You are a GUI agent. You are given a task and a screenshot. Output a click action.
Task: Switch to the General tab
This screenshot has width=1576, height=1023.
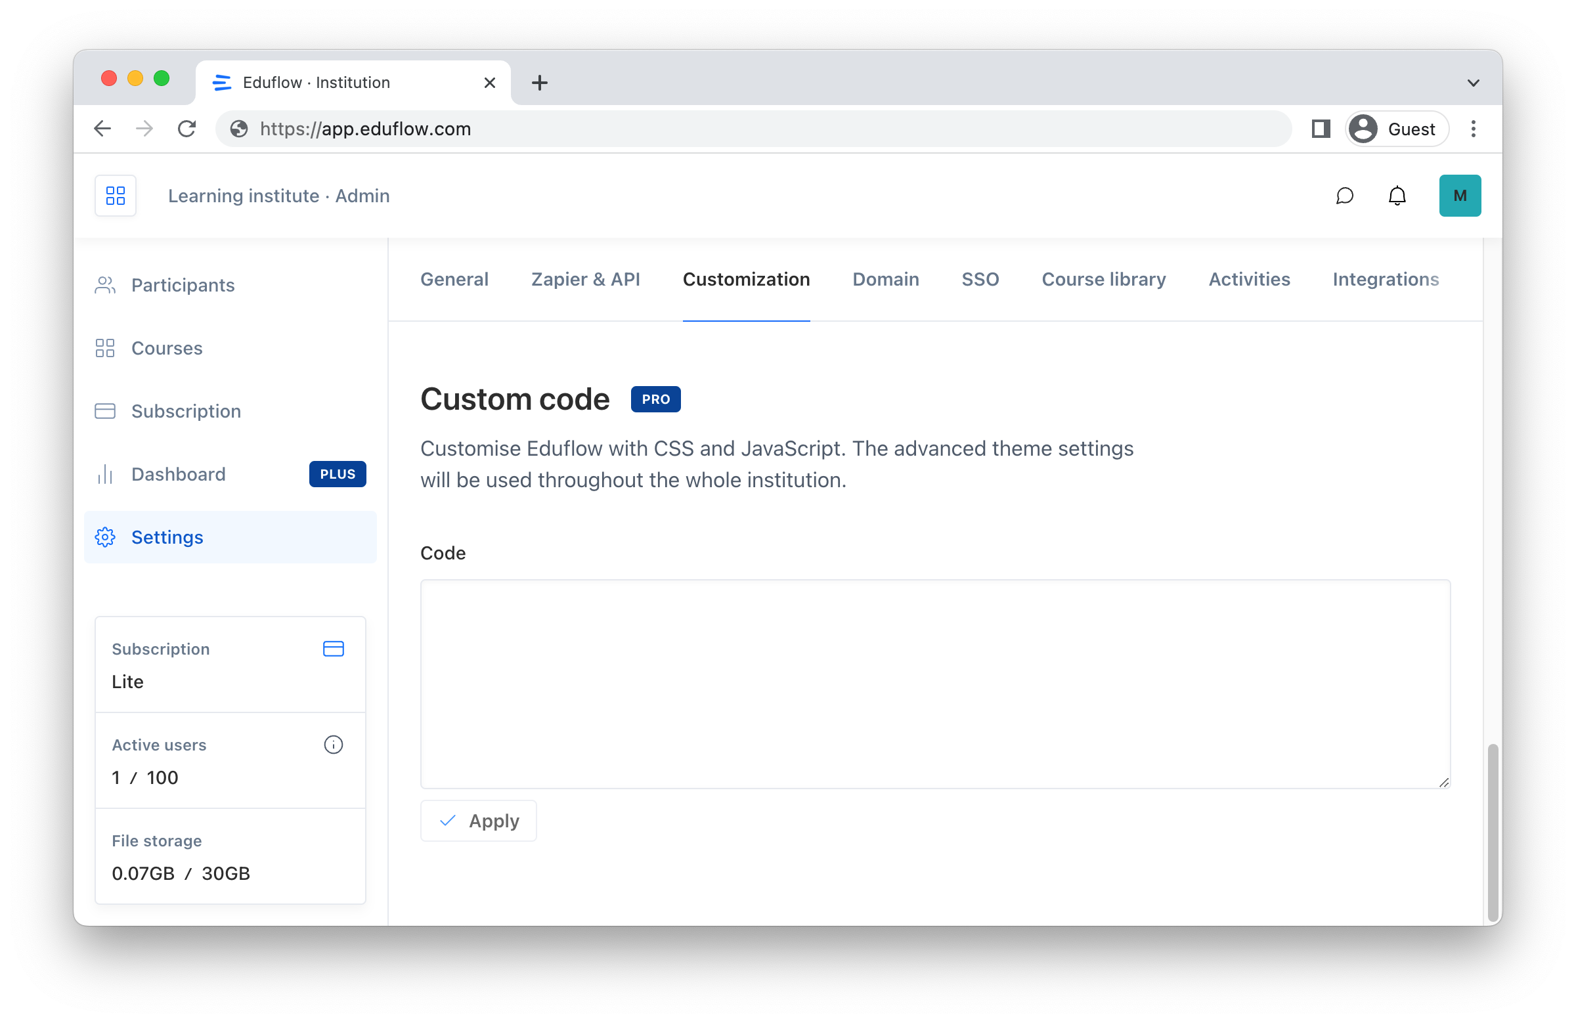pyautogui.click(x=455, y=280)
